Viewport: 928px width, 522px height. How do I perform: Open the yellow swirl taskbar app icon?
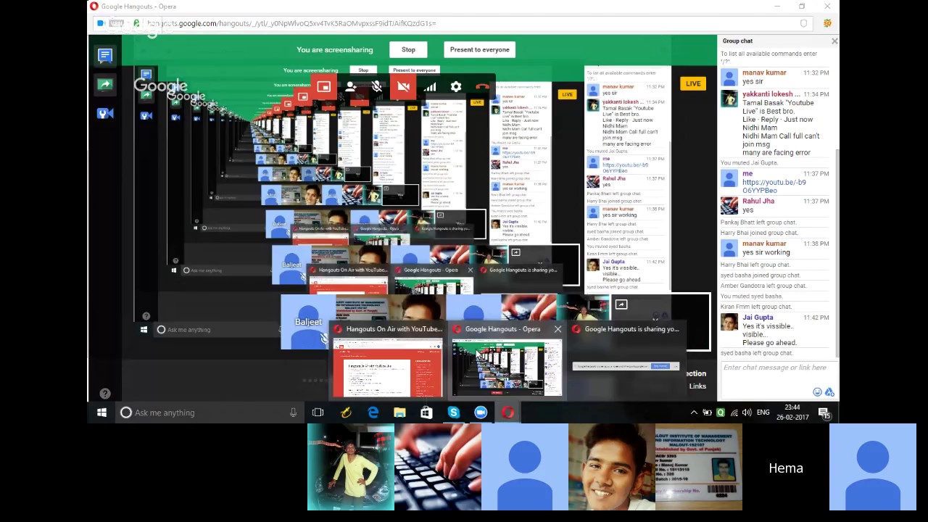tap(346, 413)
